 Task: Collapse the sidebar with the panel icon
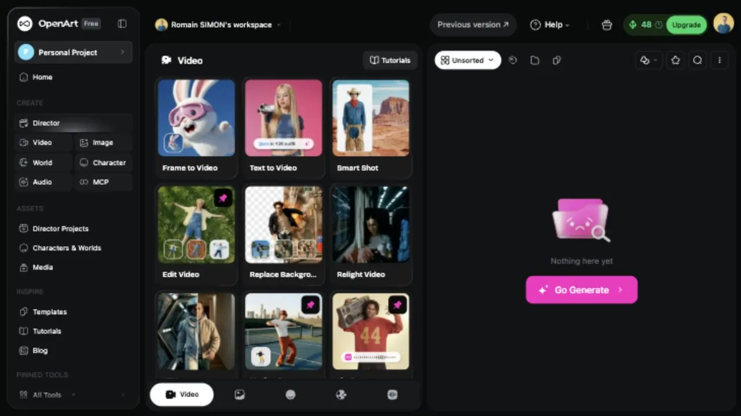(122, 24)
